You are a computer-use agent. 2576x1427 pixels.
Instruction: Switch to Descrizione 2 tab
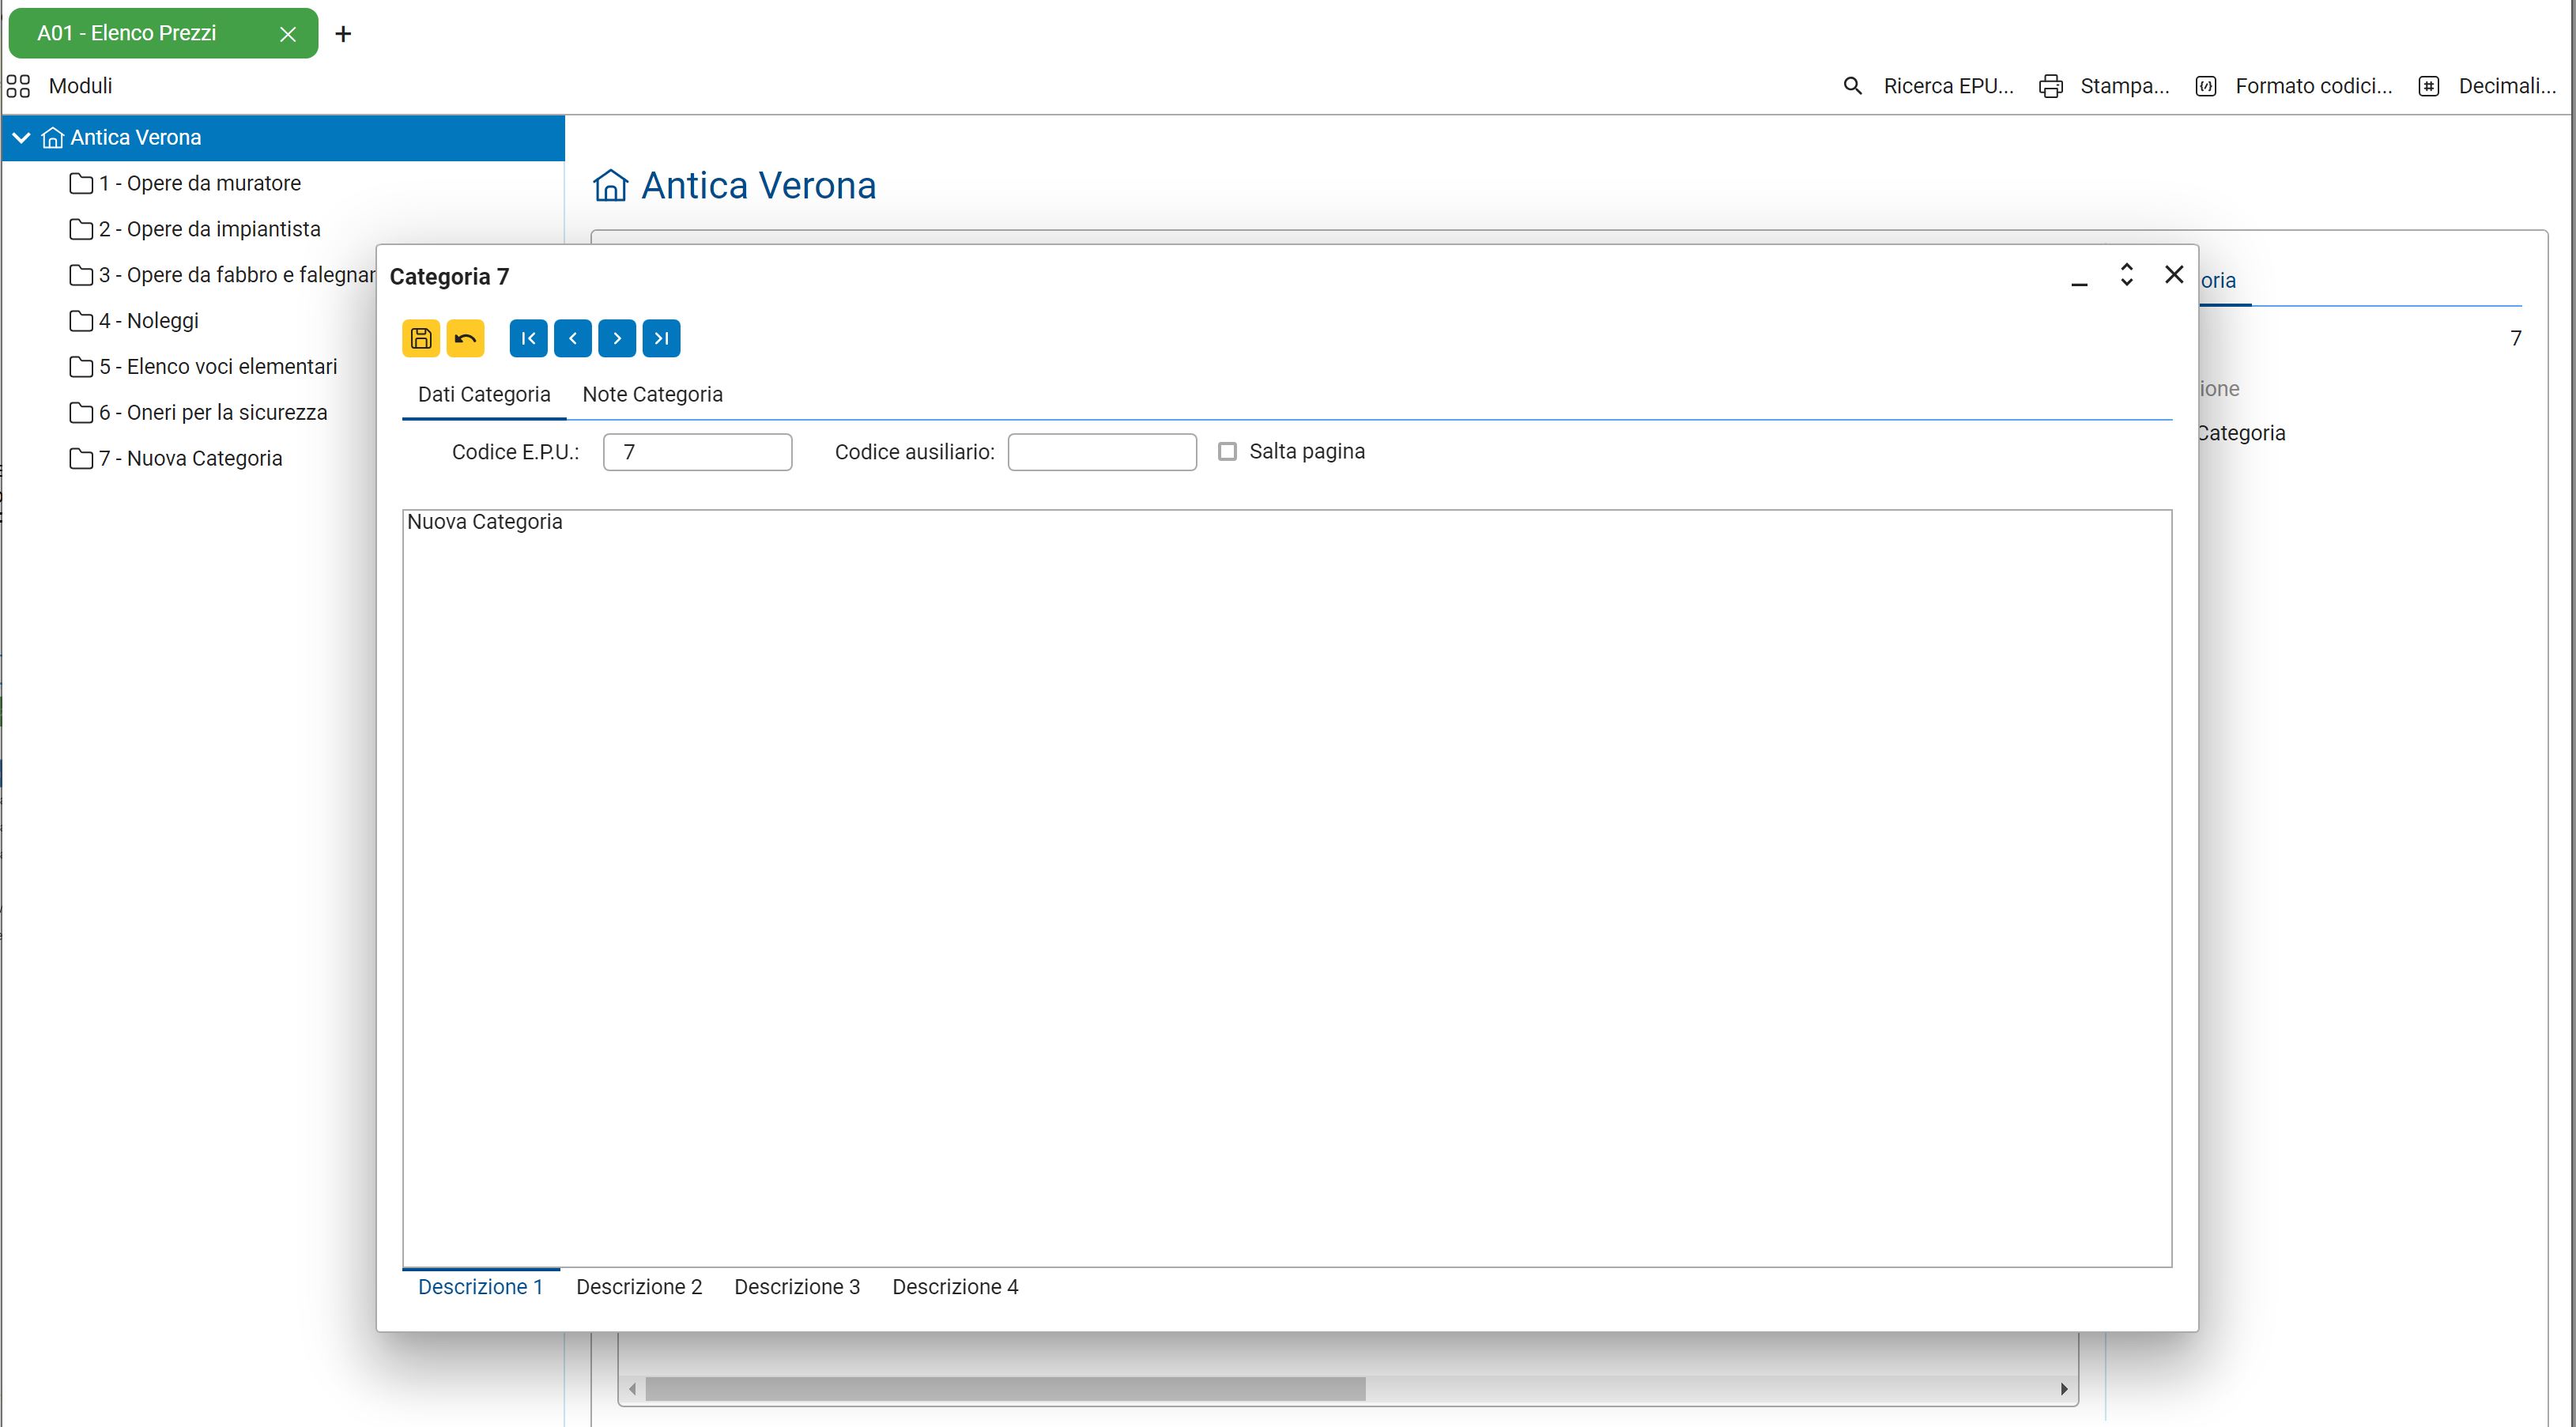639,1287
